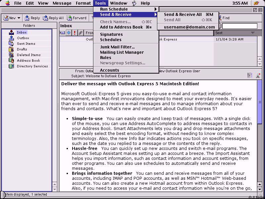
Task: Click the font size A icon in preview header
Action: click(258, 76)
